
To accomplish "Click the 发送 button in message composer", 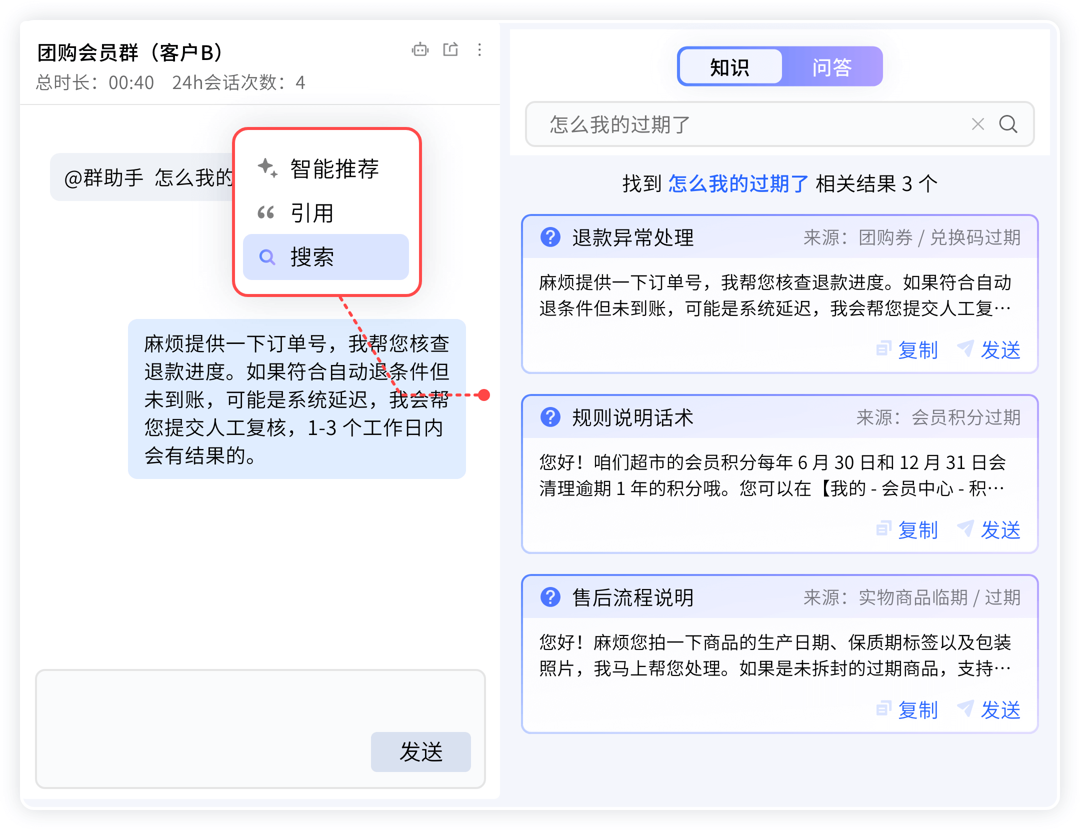I will (420, 751).
